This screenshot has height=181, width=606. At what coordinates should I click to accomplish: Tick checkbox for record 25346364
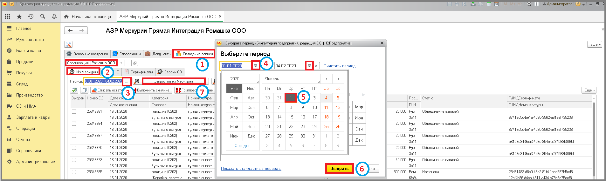click(x=74, y=124)
